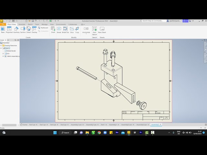Switch to the Sketch ribbon tab
The width and height of the screenshot is (207, 155).
[x=30, y=25]
